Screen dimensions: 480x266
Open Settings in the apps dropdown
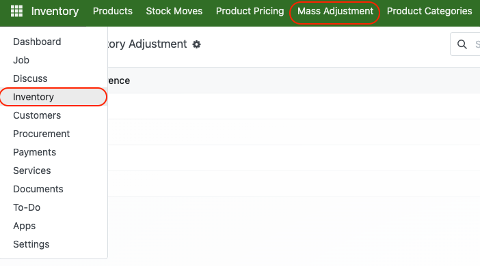53,244
